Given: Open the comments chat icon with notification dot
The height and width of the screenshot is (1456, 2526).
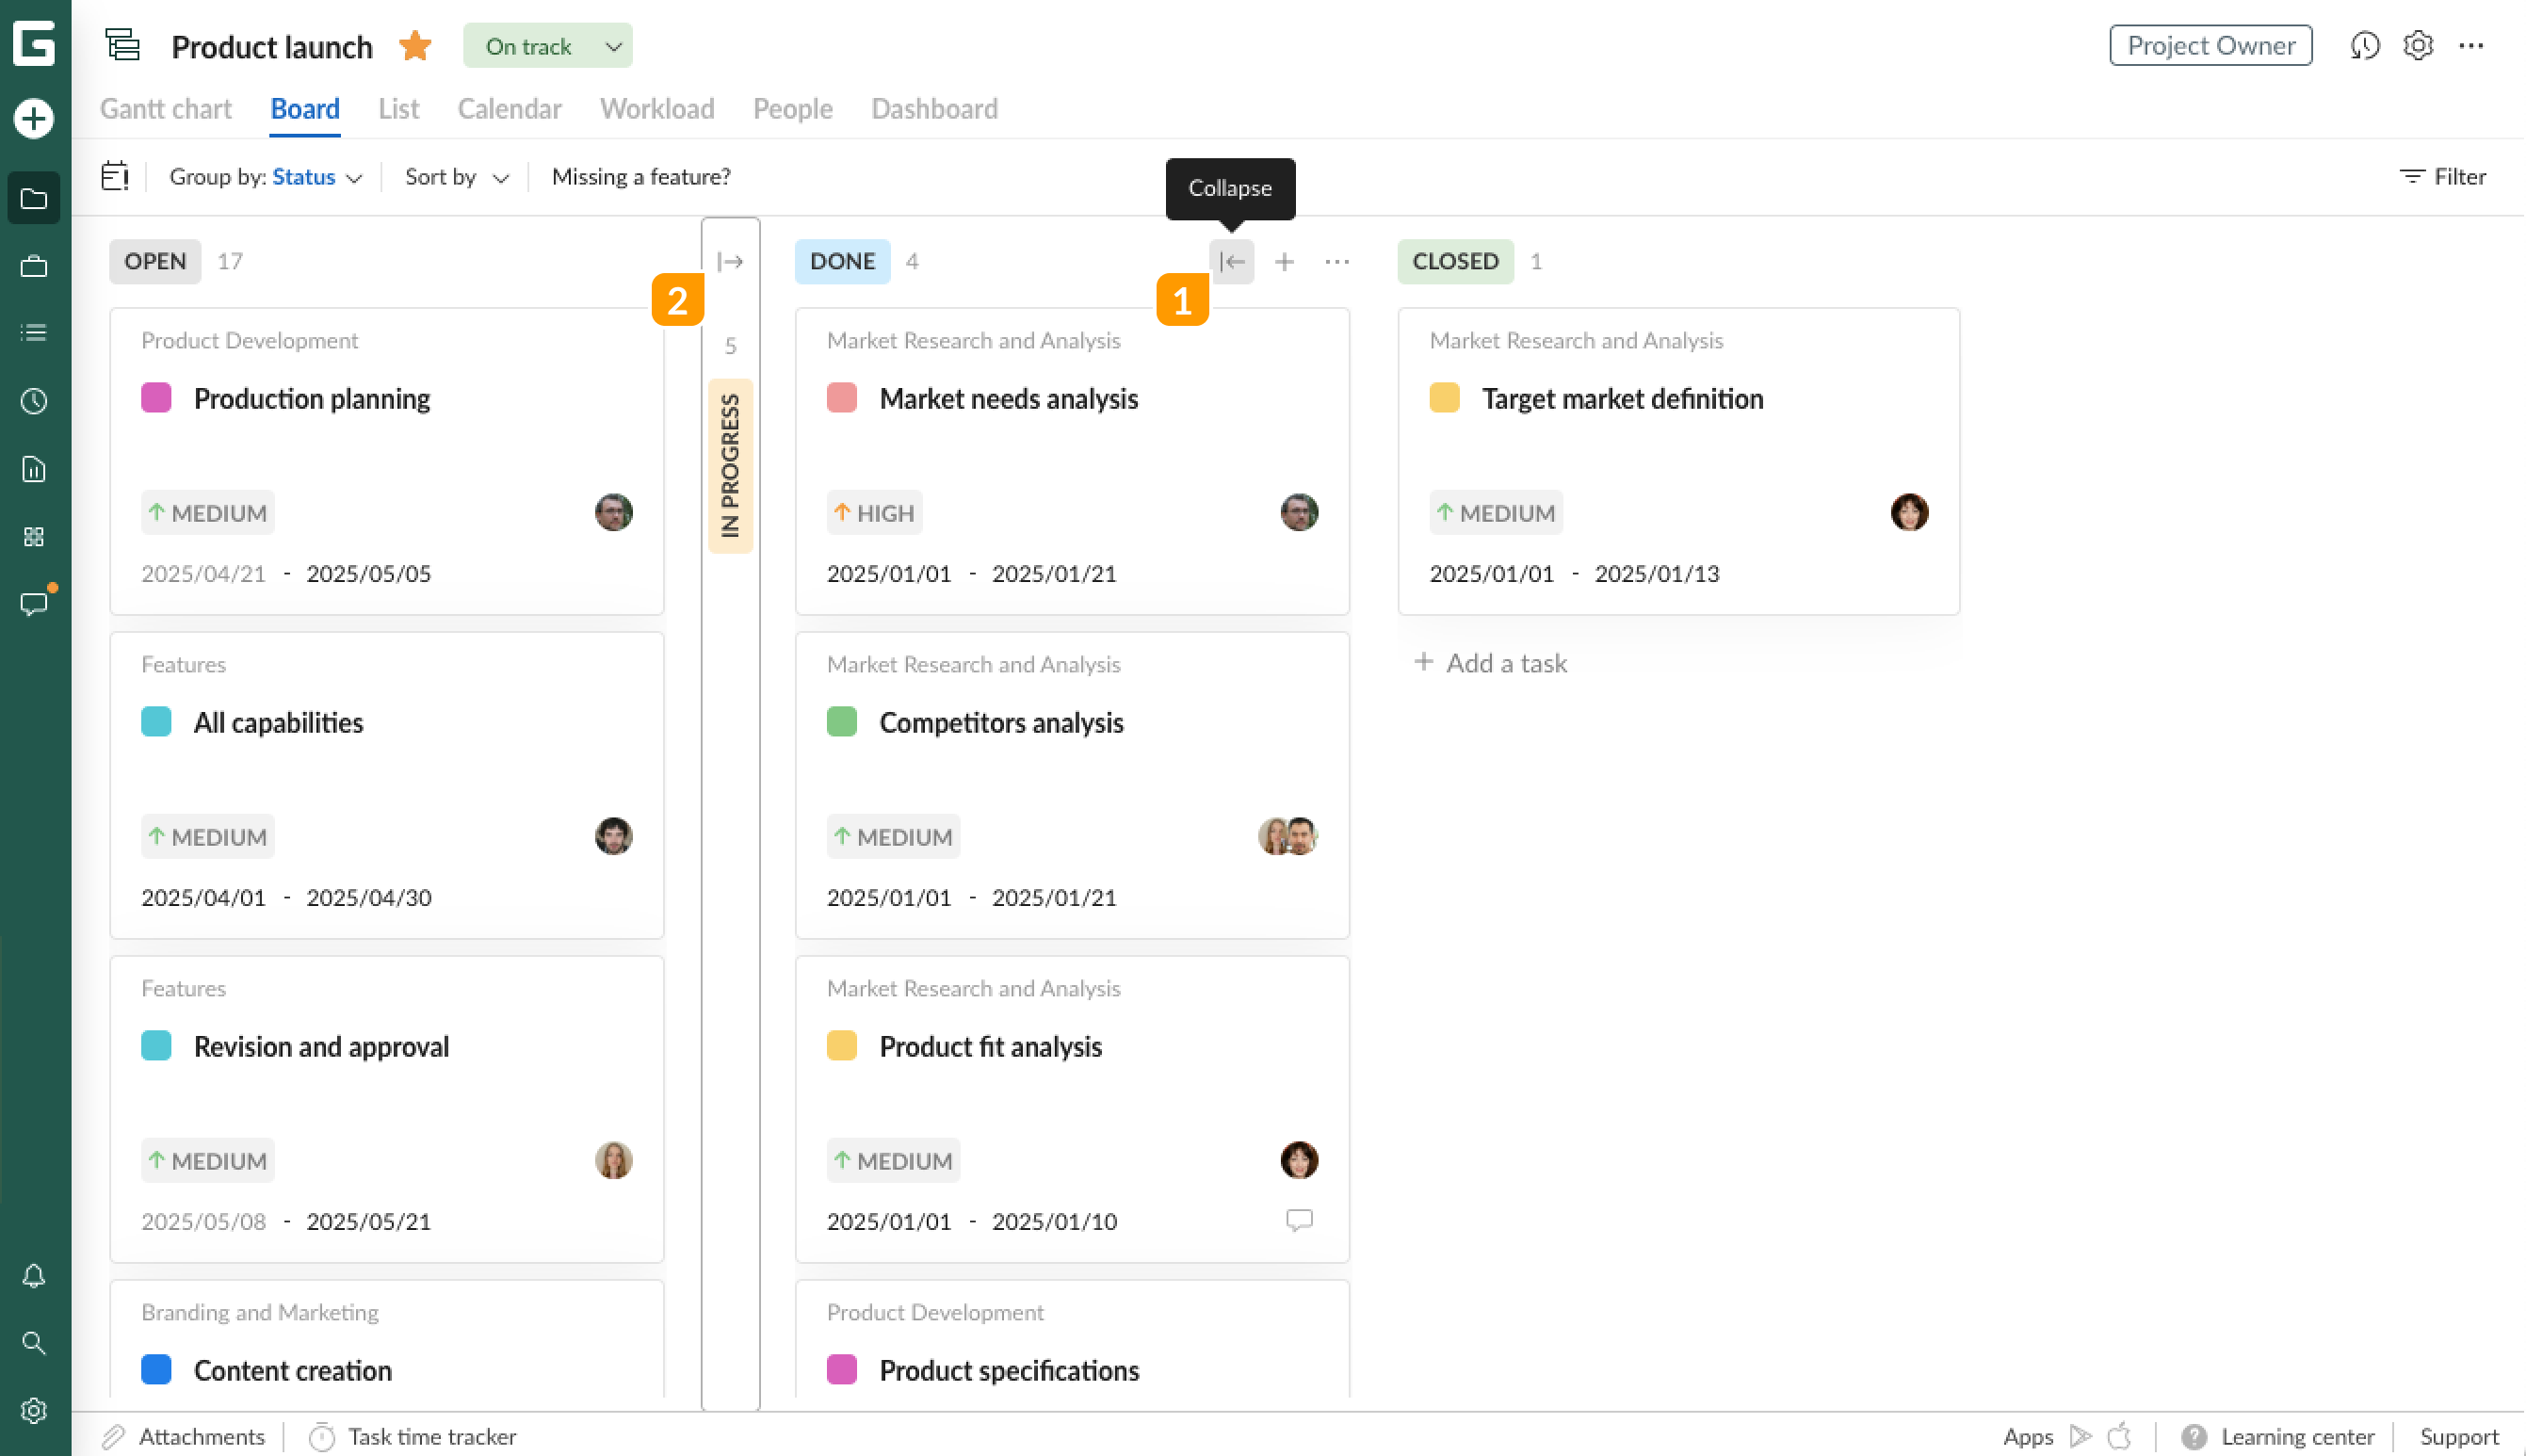Looking at the screenshot, I should click(33, 603).
